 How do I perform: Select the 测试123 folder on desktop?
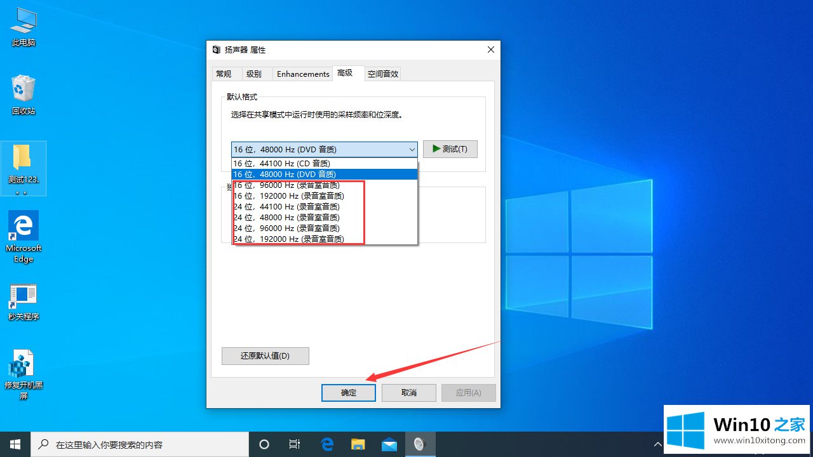click(24, 168)
